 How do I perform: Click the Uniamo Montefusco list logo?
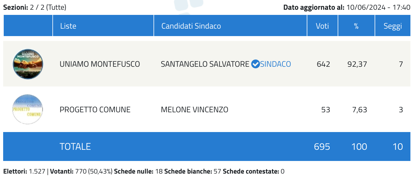pyautogui.click(x=28, y=64)
